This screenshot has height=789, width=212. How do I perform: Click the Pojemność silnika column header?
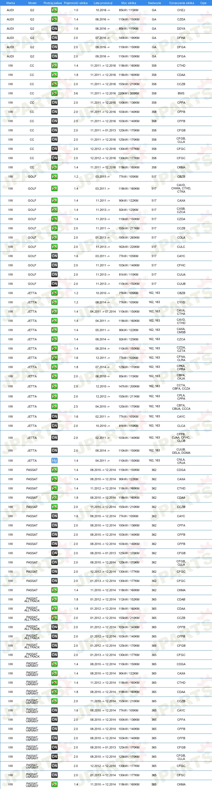coord(76,3)
